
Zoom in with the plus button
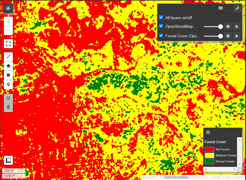coord(8,21)
